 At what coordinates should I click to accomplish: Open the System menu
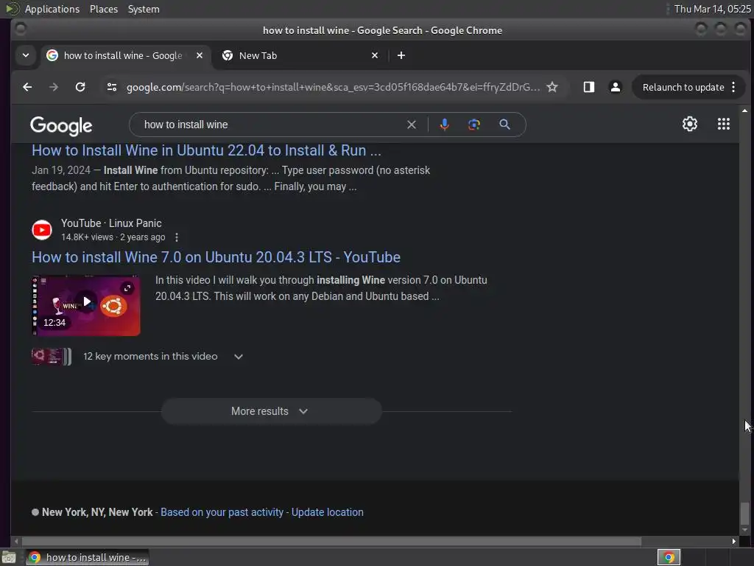point(144,9)
